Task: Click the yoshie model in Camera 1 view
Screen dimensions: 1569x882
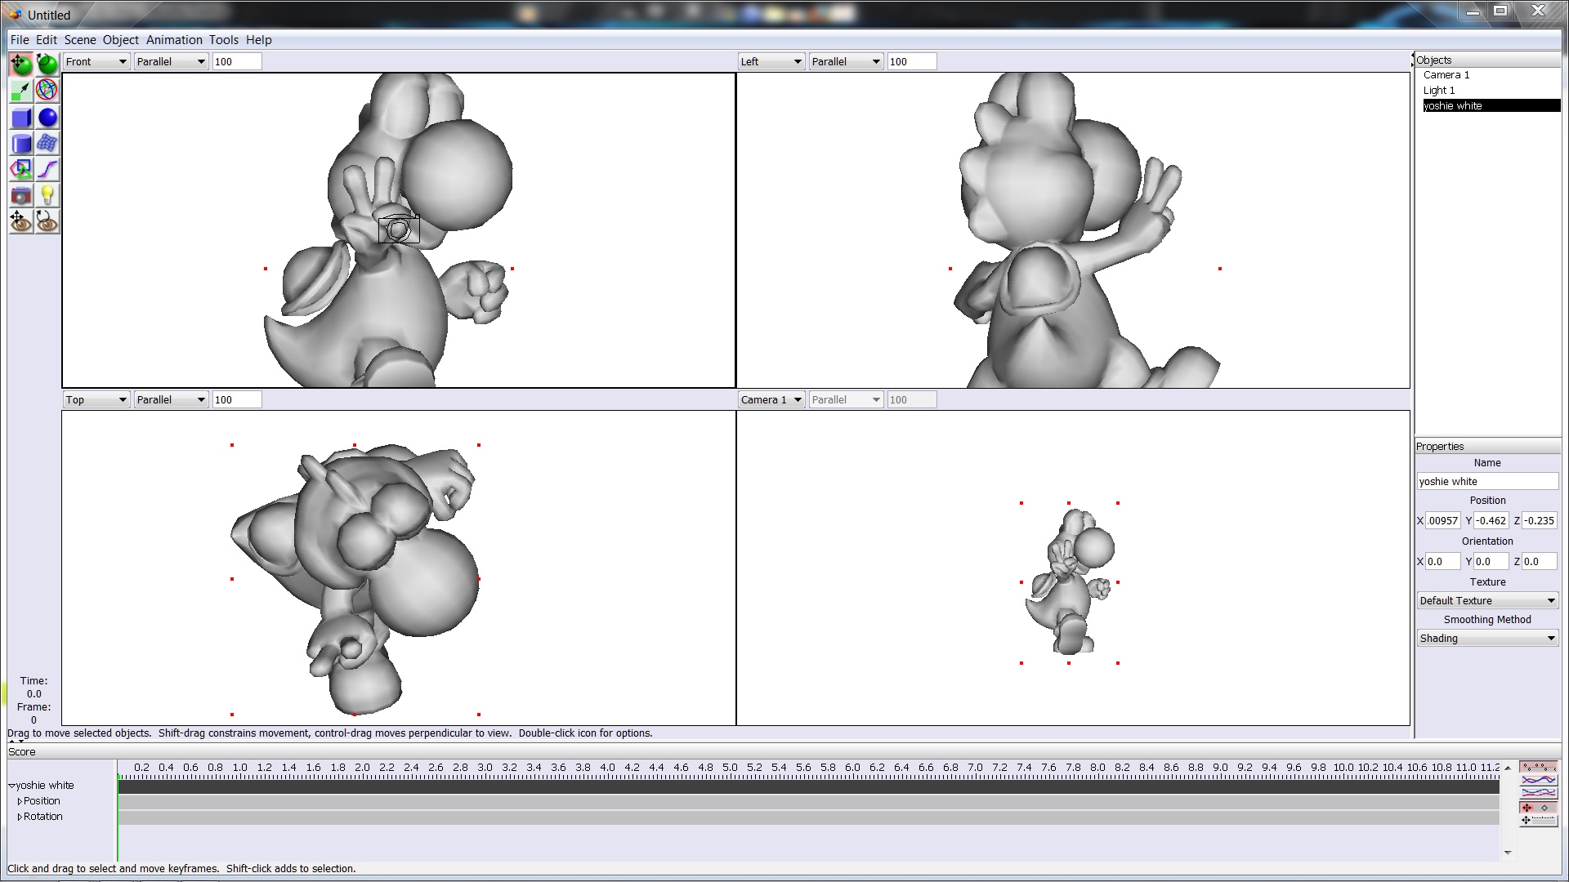Action: [1069, 582]
